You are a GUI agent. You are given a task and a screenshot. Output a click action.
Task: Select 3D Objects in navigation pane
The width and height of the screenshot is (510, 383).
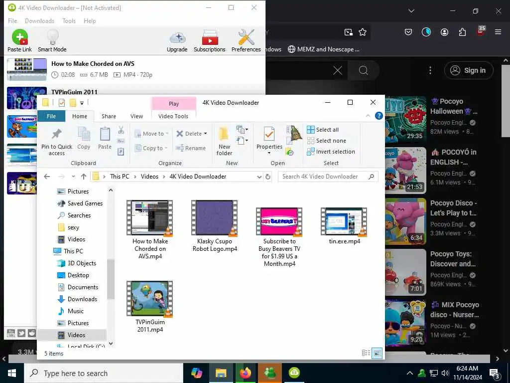point(77,263)
